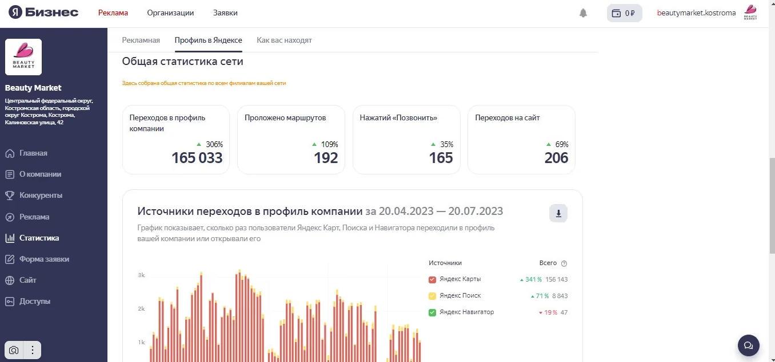Toggle the Яндекс Карты series checkbox
775x362 pixels.
point(433,280)
